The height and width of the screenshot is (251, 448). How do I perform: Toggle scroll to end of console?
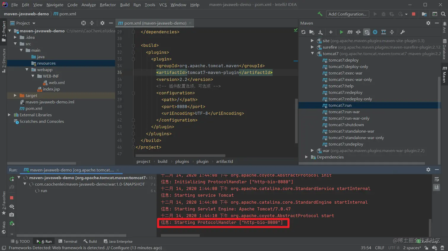(436, 187)
